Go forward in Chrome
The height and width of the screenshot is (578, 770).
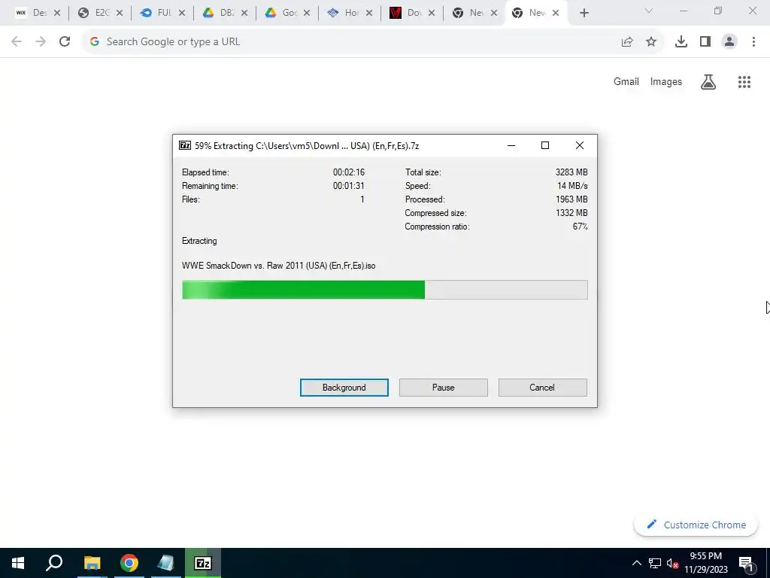coord(41,41)
